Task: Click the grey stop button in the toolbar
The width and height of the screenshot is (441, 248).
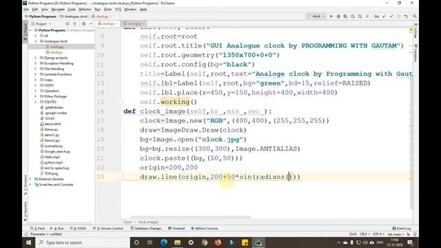Action: click(367, 17)
